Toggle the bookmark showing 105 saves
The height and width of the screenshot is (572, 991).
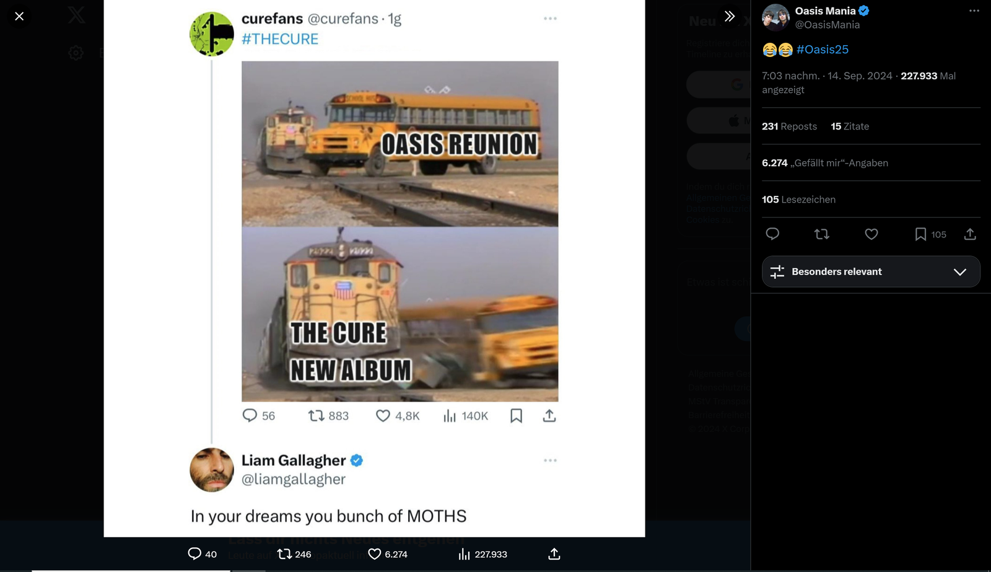coord(921,234)
